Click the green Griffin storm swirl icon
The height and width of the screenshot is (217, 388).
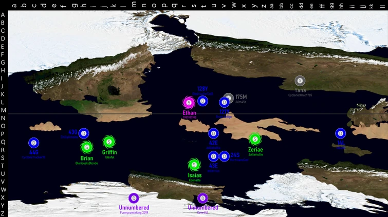109,142
